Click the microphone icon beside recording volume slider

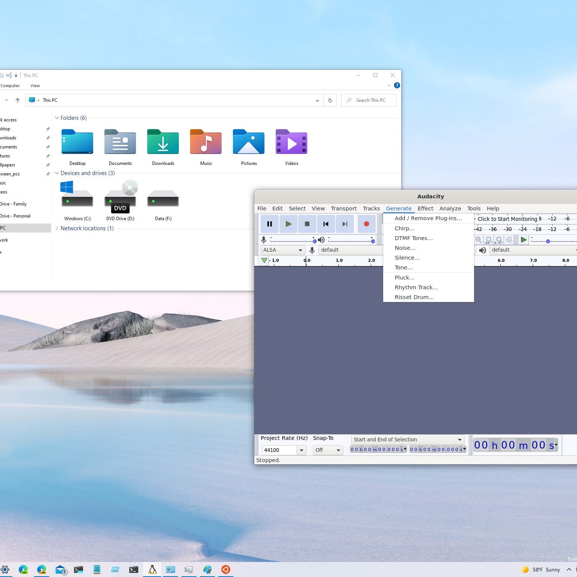pyautogui.click(x=264, y=240)
